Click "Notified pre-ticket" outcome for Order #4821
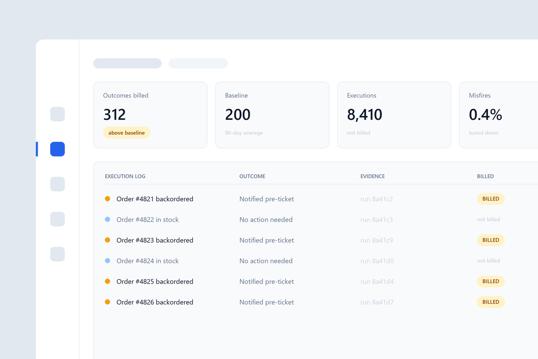This screenshot has width=538, height=359. coord(267,199)
